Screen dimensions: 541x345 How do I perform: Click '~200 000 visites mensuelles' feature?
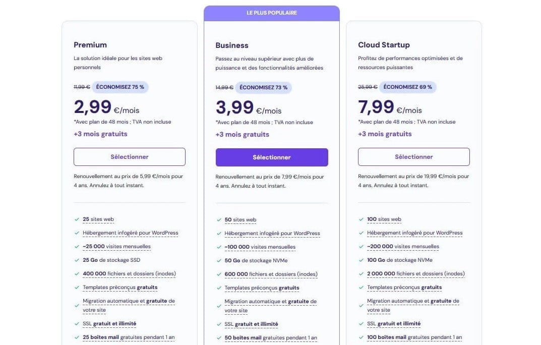403,246
